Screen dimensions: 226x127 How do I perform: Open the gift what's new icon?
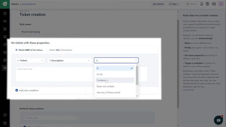(x=207, y=4)
